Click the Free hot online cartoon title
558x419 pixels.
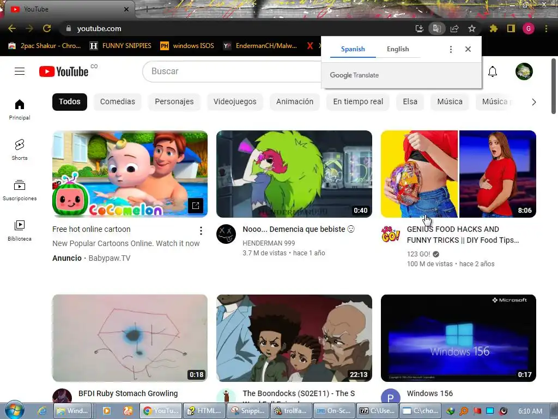[x=92, y=229]
